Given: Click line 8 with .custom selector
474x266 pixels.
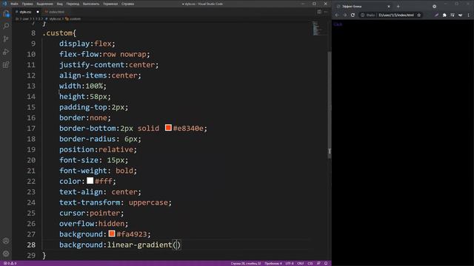Looking at the screenshot, I should pos(59,33).
